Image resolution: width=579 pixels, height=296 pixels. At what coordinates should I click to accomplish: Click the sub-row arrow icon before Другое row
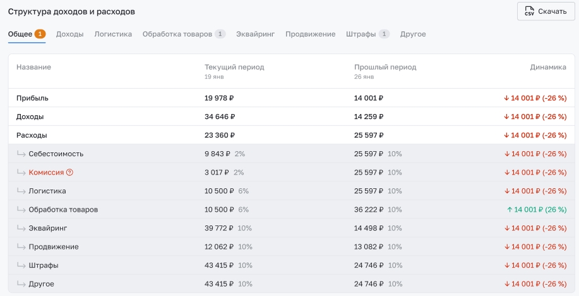pyautogui.click(x=21, y=284)
